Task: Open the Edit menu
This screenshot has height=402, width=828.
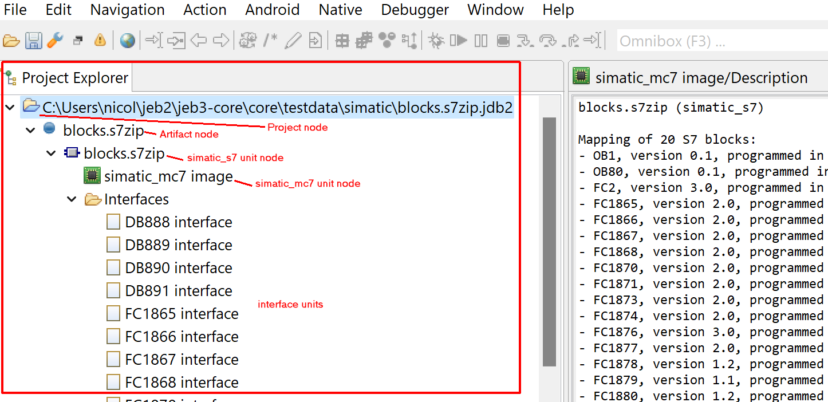Action: point(59,10)
